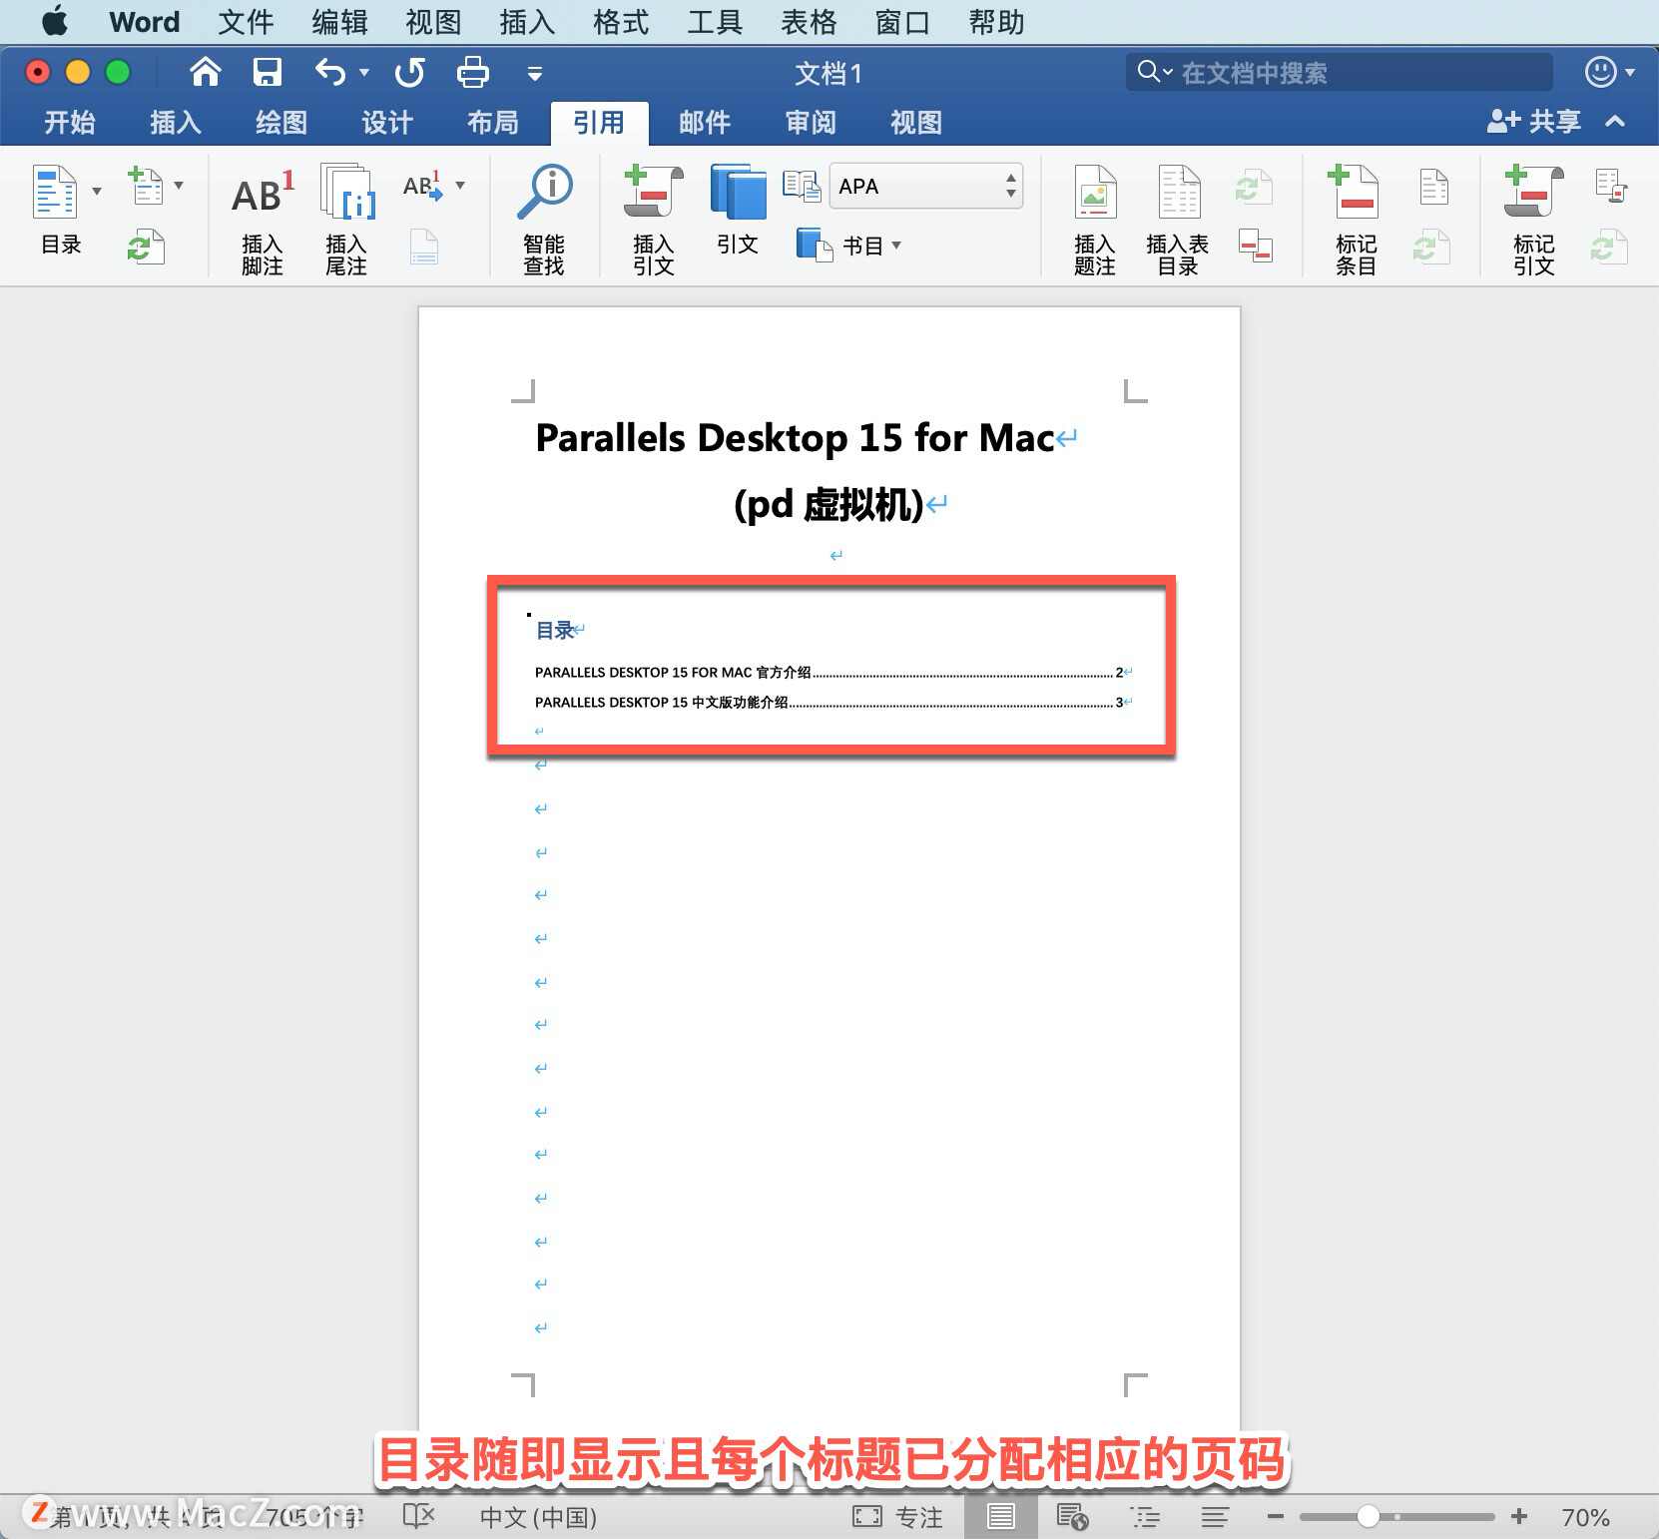Click the cross-reference icon
The image size is (1659, 1539).
[1255, 247]
